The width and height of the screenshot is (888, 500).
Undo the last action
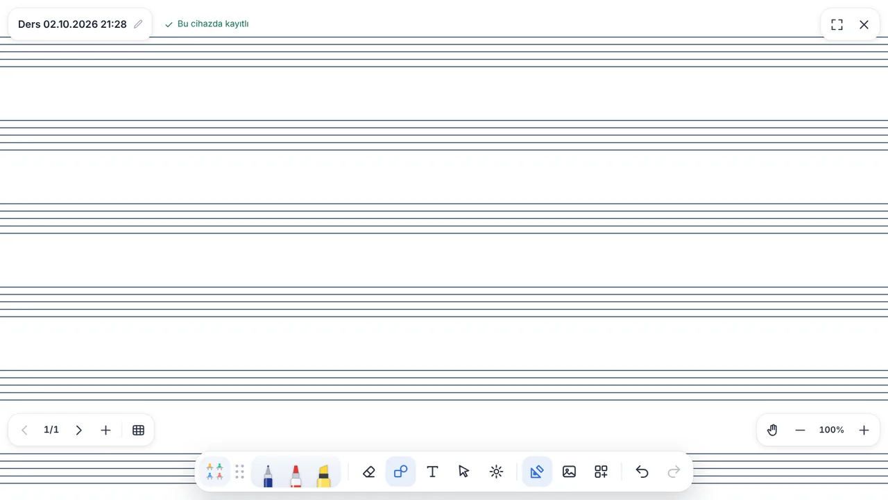pos(642,472)
